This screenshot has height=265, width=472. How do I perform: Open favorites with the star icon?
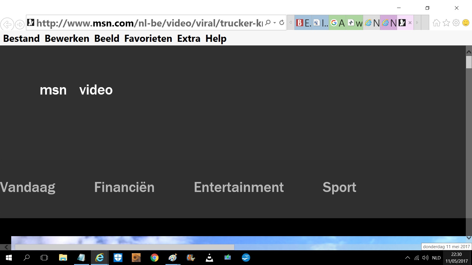tap(446, 23)
